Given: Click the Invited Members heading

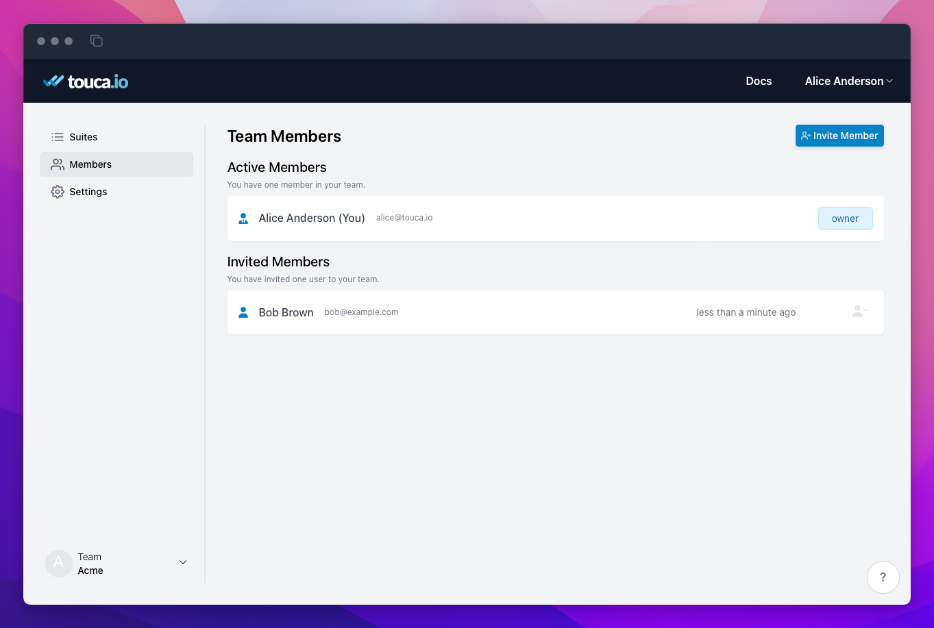Looking at the screenshot, I should (x=278, y=262).
